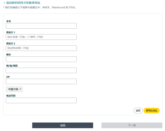Click the gray 下一项 button
Image resolution: width=165 pixels, height=131 pixels.
tap(132, 125)
